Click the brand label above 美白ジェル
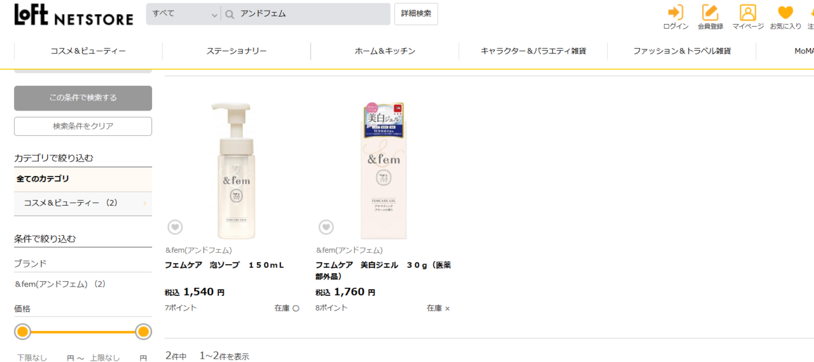 (349, 250)
